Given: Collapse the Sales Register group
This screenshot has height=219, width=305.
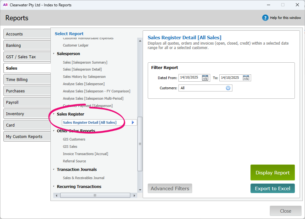Looking at the screenshot, I should [54, 114].
